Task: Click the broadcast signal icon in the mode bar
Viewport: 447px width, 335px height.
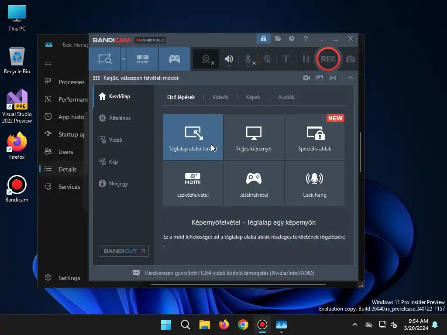Action: (x=333, y=78)
